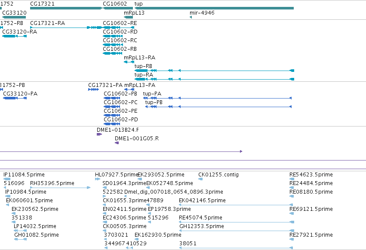The image size is (366, 250).
Task: Click EST LP14032.5prime
Action: click(x=20, y=231)
